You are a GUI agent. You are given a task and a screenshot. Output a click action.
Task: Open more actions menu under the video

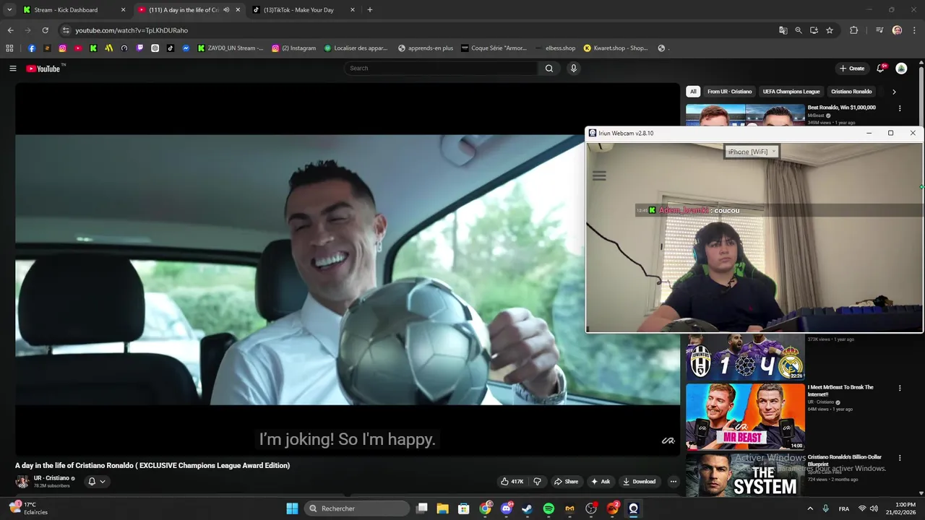673,482
